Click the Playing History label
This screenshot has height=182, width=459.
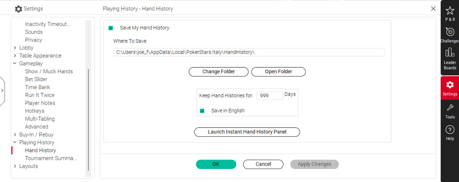pyautogui.click(x=37, y=142)
